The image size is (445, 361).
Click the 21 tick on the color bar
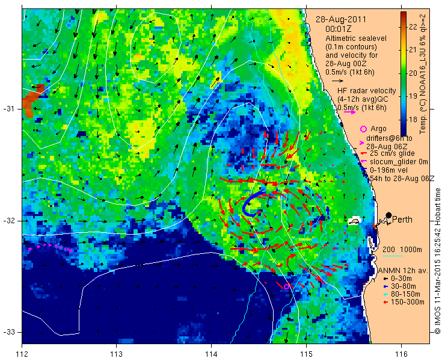coord(413,51)
